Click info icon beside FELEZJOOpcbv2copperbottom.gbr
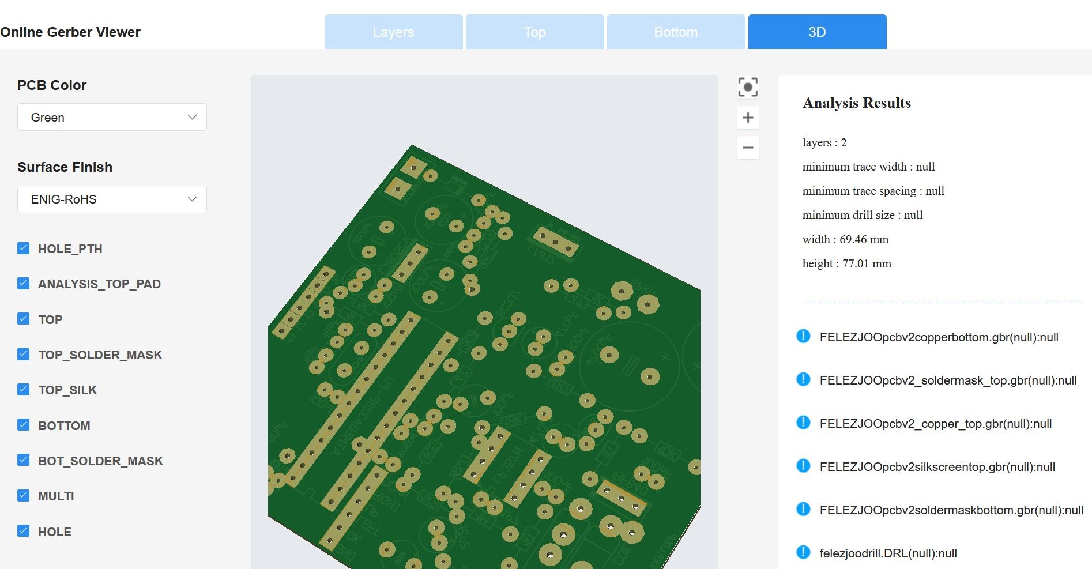 click(803, 336)
